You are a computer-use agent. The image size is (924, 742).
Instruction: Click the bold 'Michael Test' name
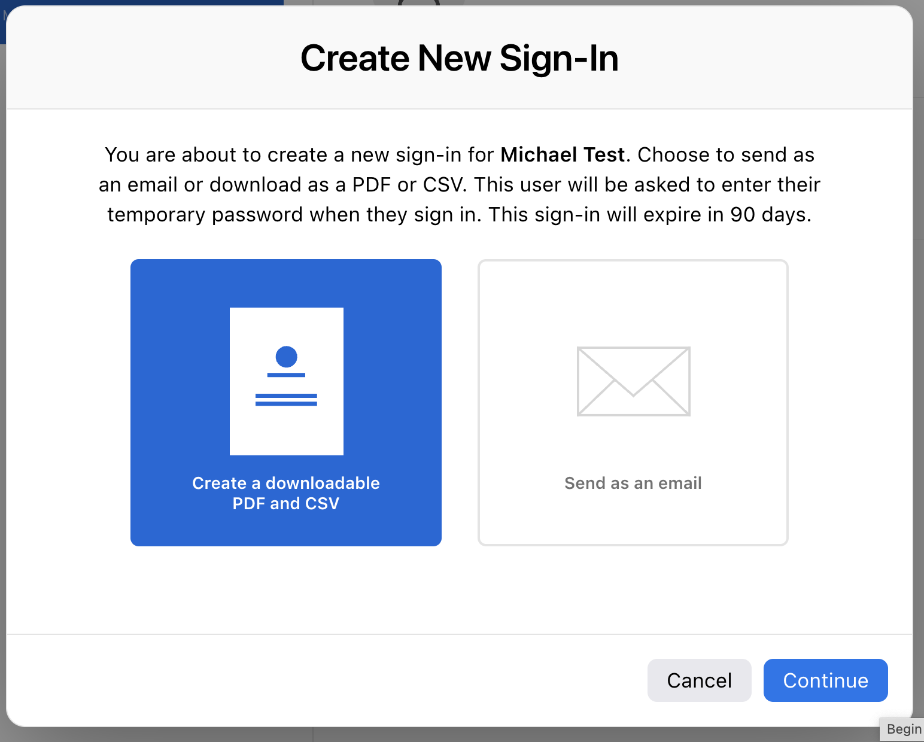563,155
